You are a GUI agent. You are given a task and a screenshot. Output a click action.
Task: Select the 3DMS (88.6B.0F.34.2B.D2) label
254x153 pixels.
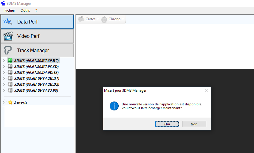coord(37,85)
